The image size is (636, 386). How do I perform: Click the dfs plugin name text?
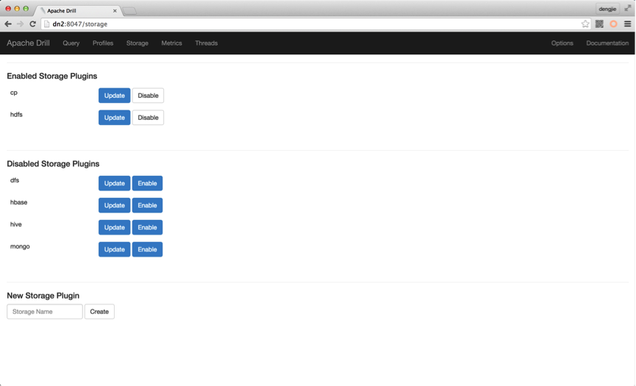15,180
